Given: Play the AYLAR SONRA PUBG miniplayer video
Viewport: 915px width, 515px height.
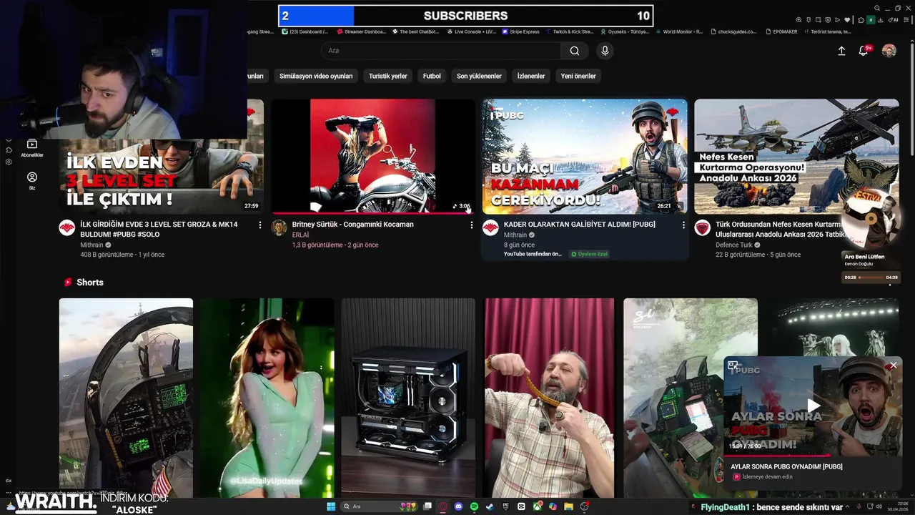Looking at the screenshot, I should click(x=813, y=406).
